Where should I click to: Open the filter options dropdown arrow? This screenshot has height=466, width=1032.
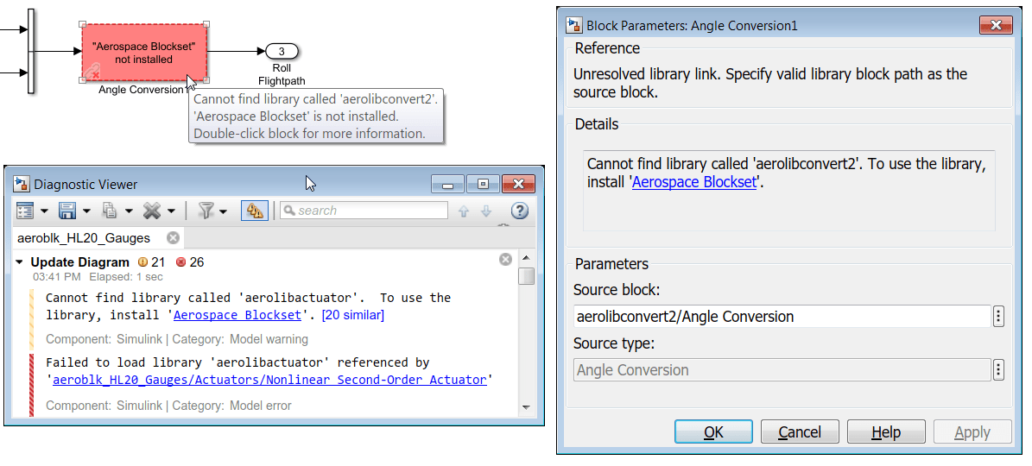pos(223,211)
